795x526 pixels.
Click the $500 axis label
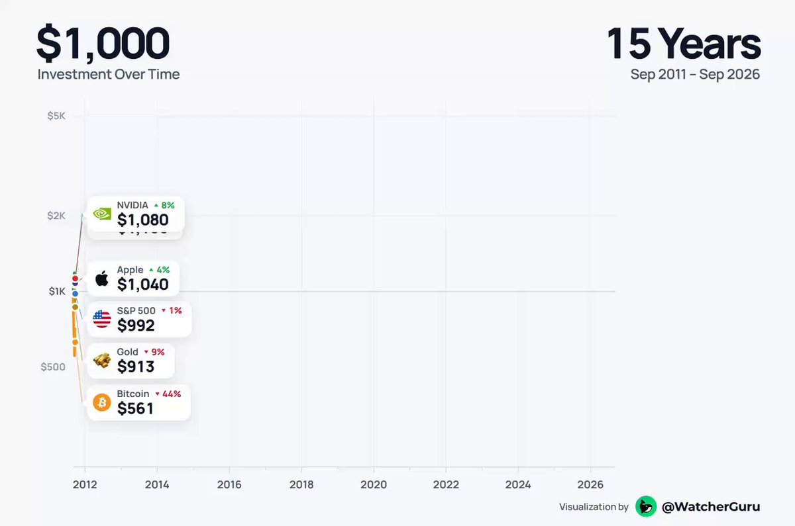pos(53,367)
